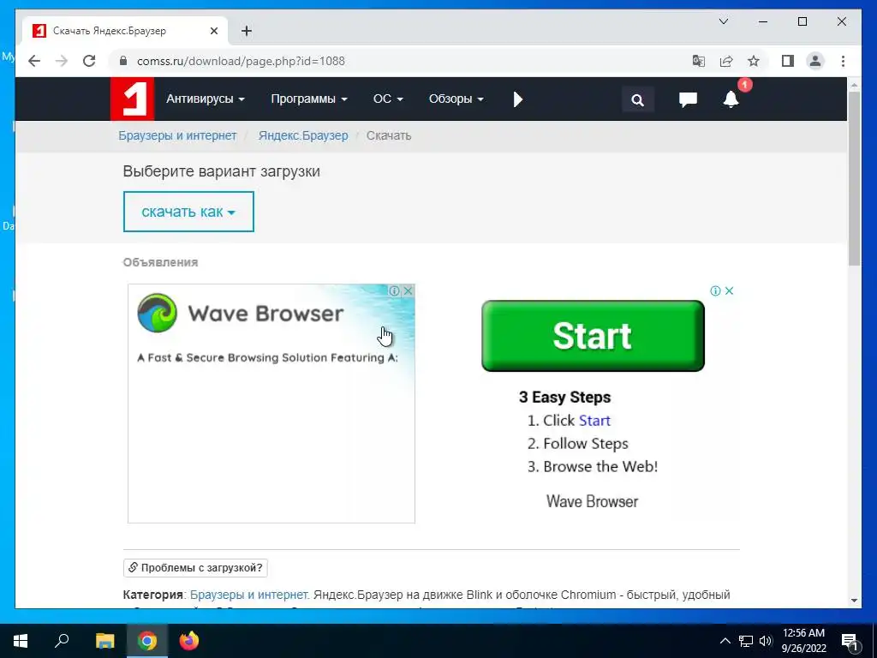Open Браузеры и интернет category link
This screenshot has height=658, width=877.
point(249,595)
